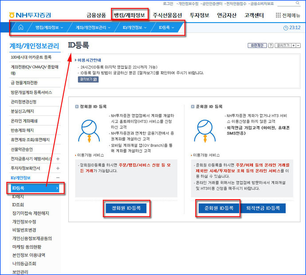Click the 공인인증센터 link
Viewport: 306px width, 275px height.
click(212, 4)
